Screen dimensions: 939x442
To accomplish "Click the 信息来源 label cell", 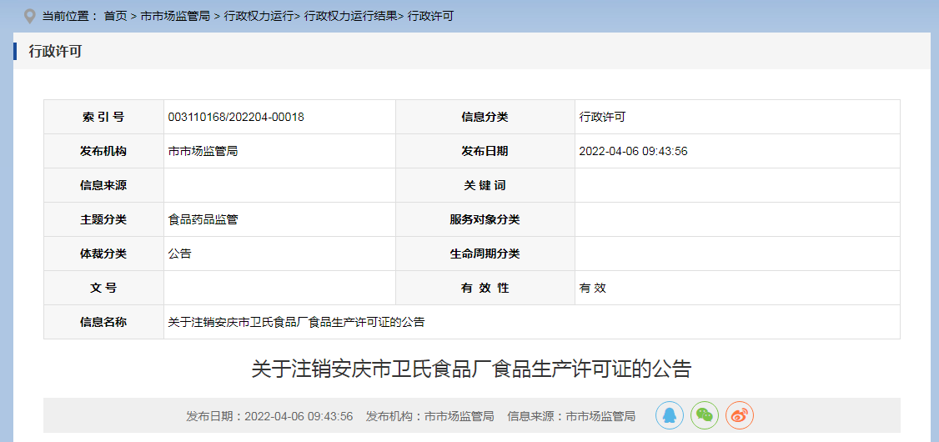I will [103, 186].
